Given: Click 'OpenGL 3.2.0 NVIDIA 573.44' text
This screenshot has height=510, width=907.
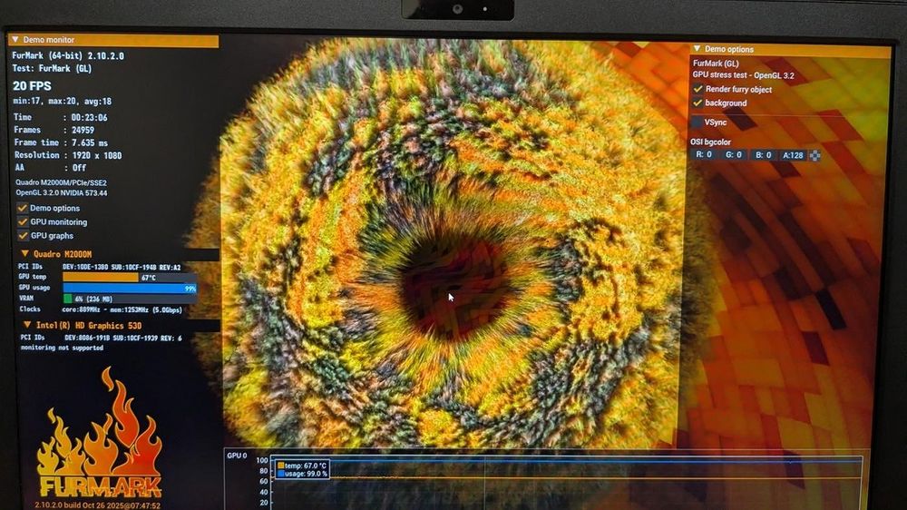Looking at the screenshot, I should coord(62,192).
